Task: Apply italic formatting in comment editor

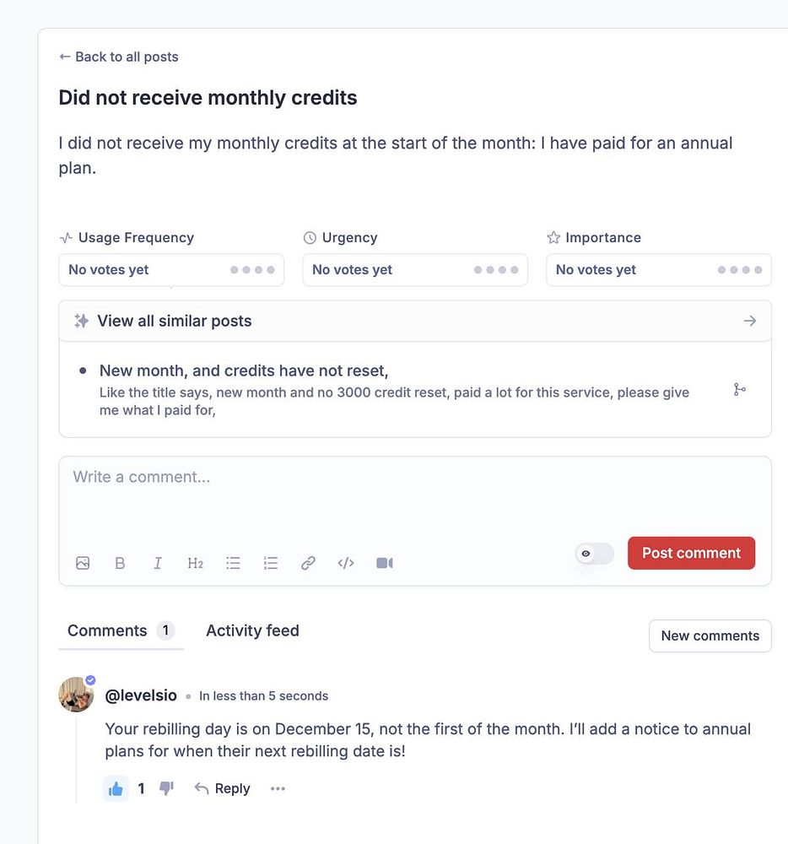Action: click(x=158, y=563)
